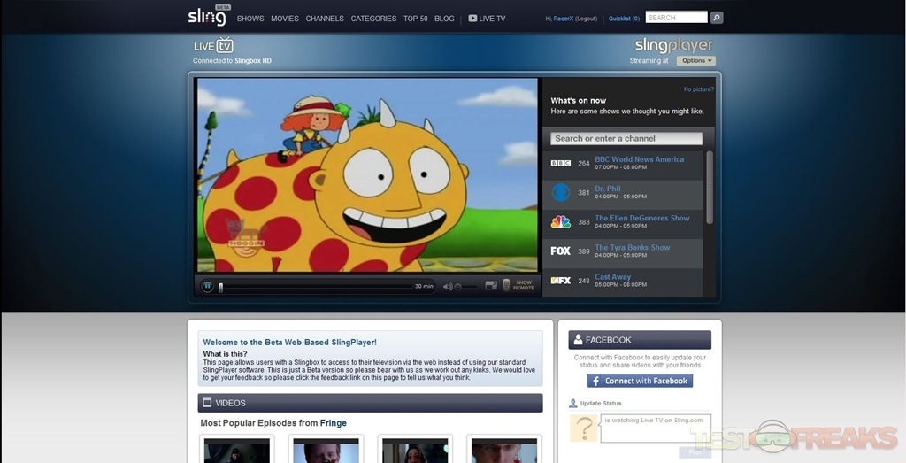Choose the CBS eye channel logo
Screen dimensions: 906x463
tap(560, 192)
